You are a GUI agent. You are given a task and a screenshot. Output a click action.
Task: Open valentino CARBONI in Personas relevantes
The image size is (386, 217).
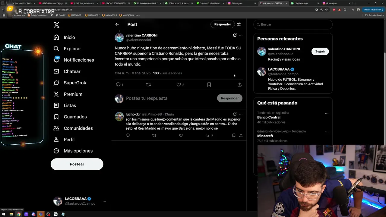(x=284, y=49)
